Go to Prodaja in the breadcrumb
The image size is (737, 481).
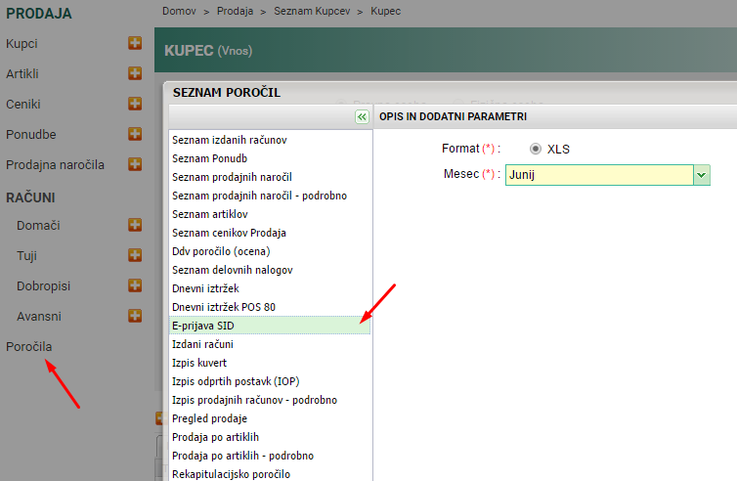(235, 11)
